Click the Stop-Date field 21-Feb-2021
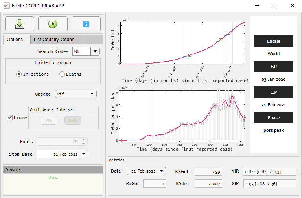Image resolution: width=302 pixels, height=198 pixels. tap(58, 154)
